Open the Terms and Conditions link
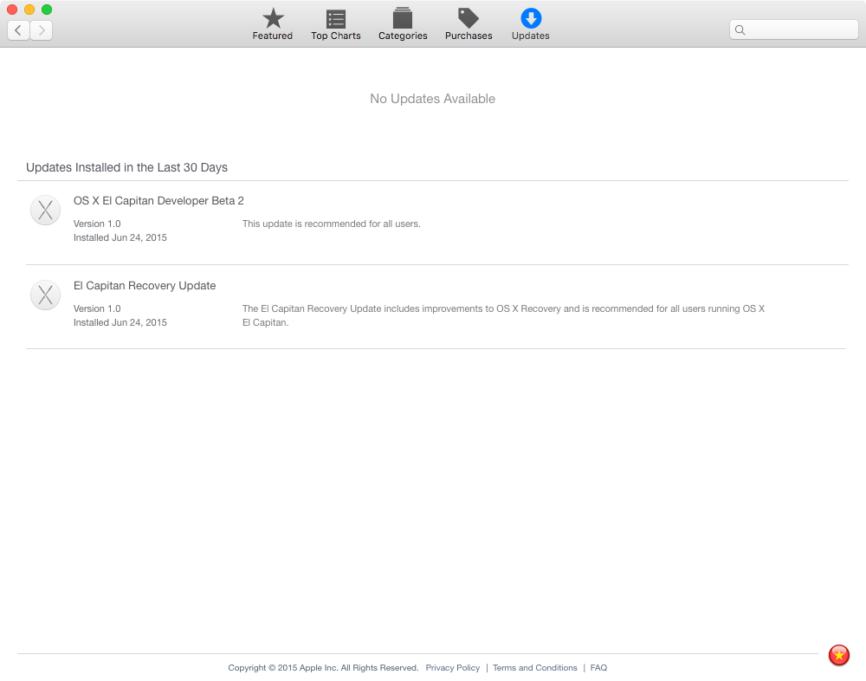Image resolution: width=866 pixels, height=681 pixels. coord(534,668)
